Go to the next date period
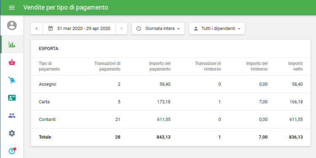Screen dimensions: 316x158 121,29
